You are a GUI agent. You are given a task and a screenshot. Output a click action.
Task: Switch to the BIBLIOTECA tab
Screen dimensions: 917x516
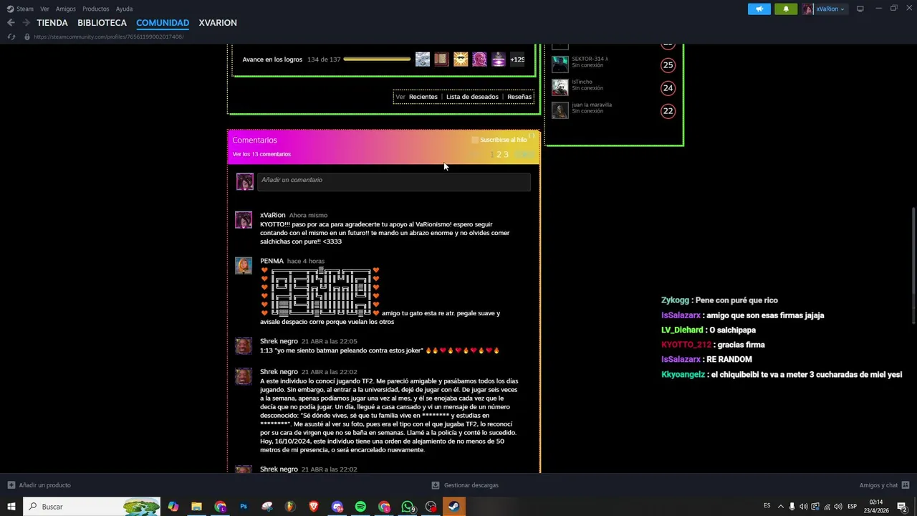point(102,23)
